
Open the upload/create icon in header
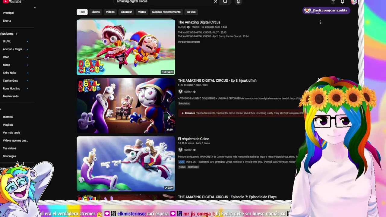point(333,2)
